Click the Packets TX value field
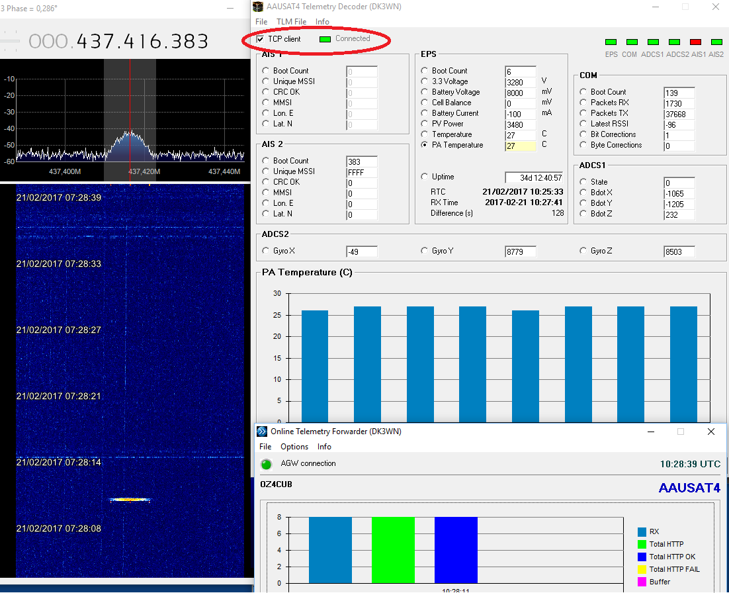 click(x=679, y=114)
